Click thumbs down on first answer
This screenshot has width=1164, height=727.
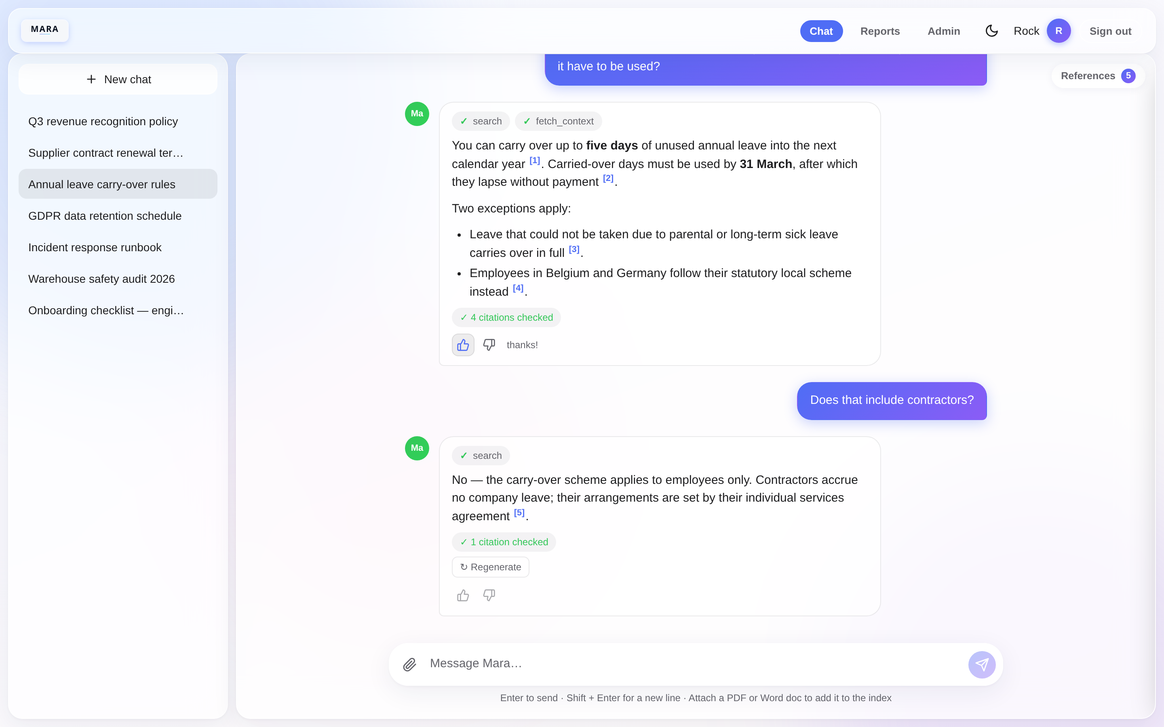pyautogui.click(x=489, y=345)
